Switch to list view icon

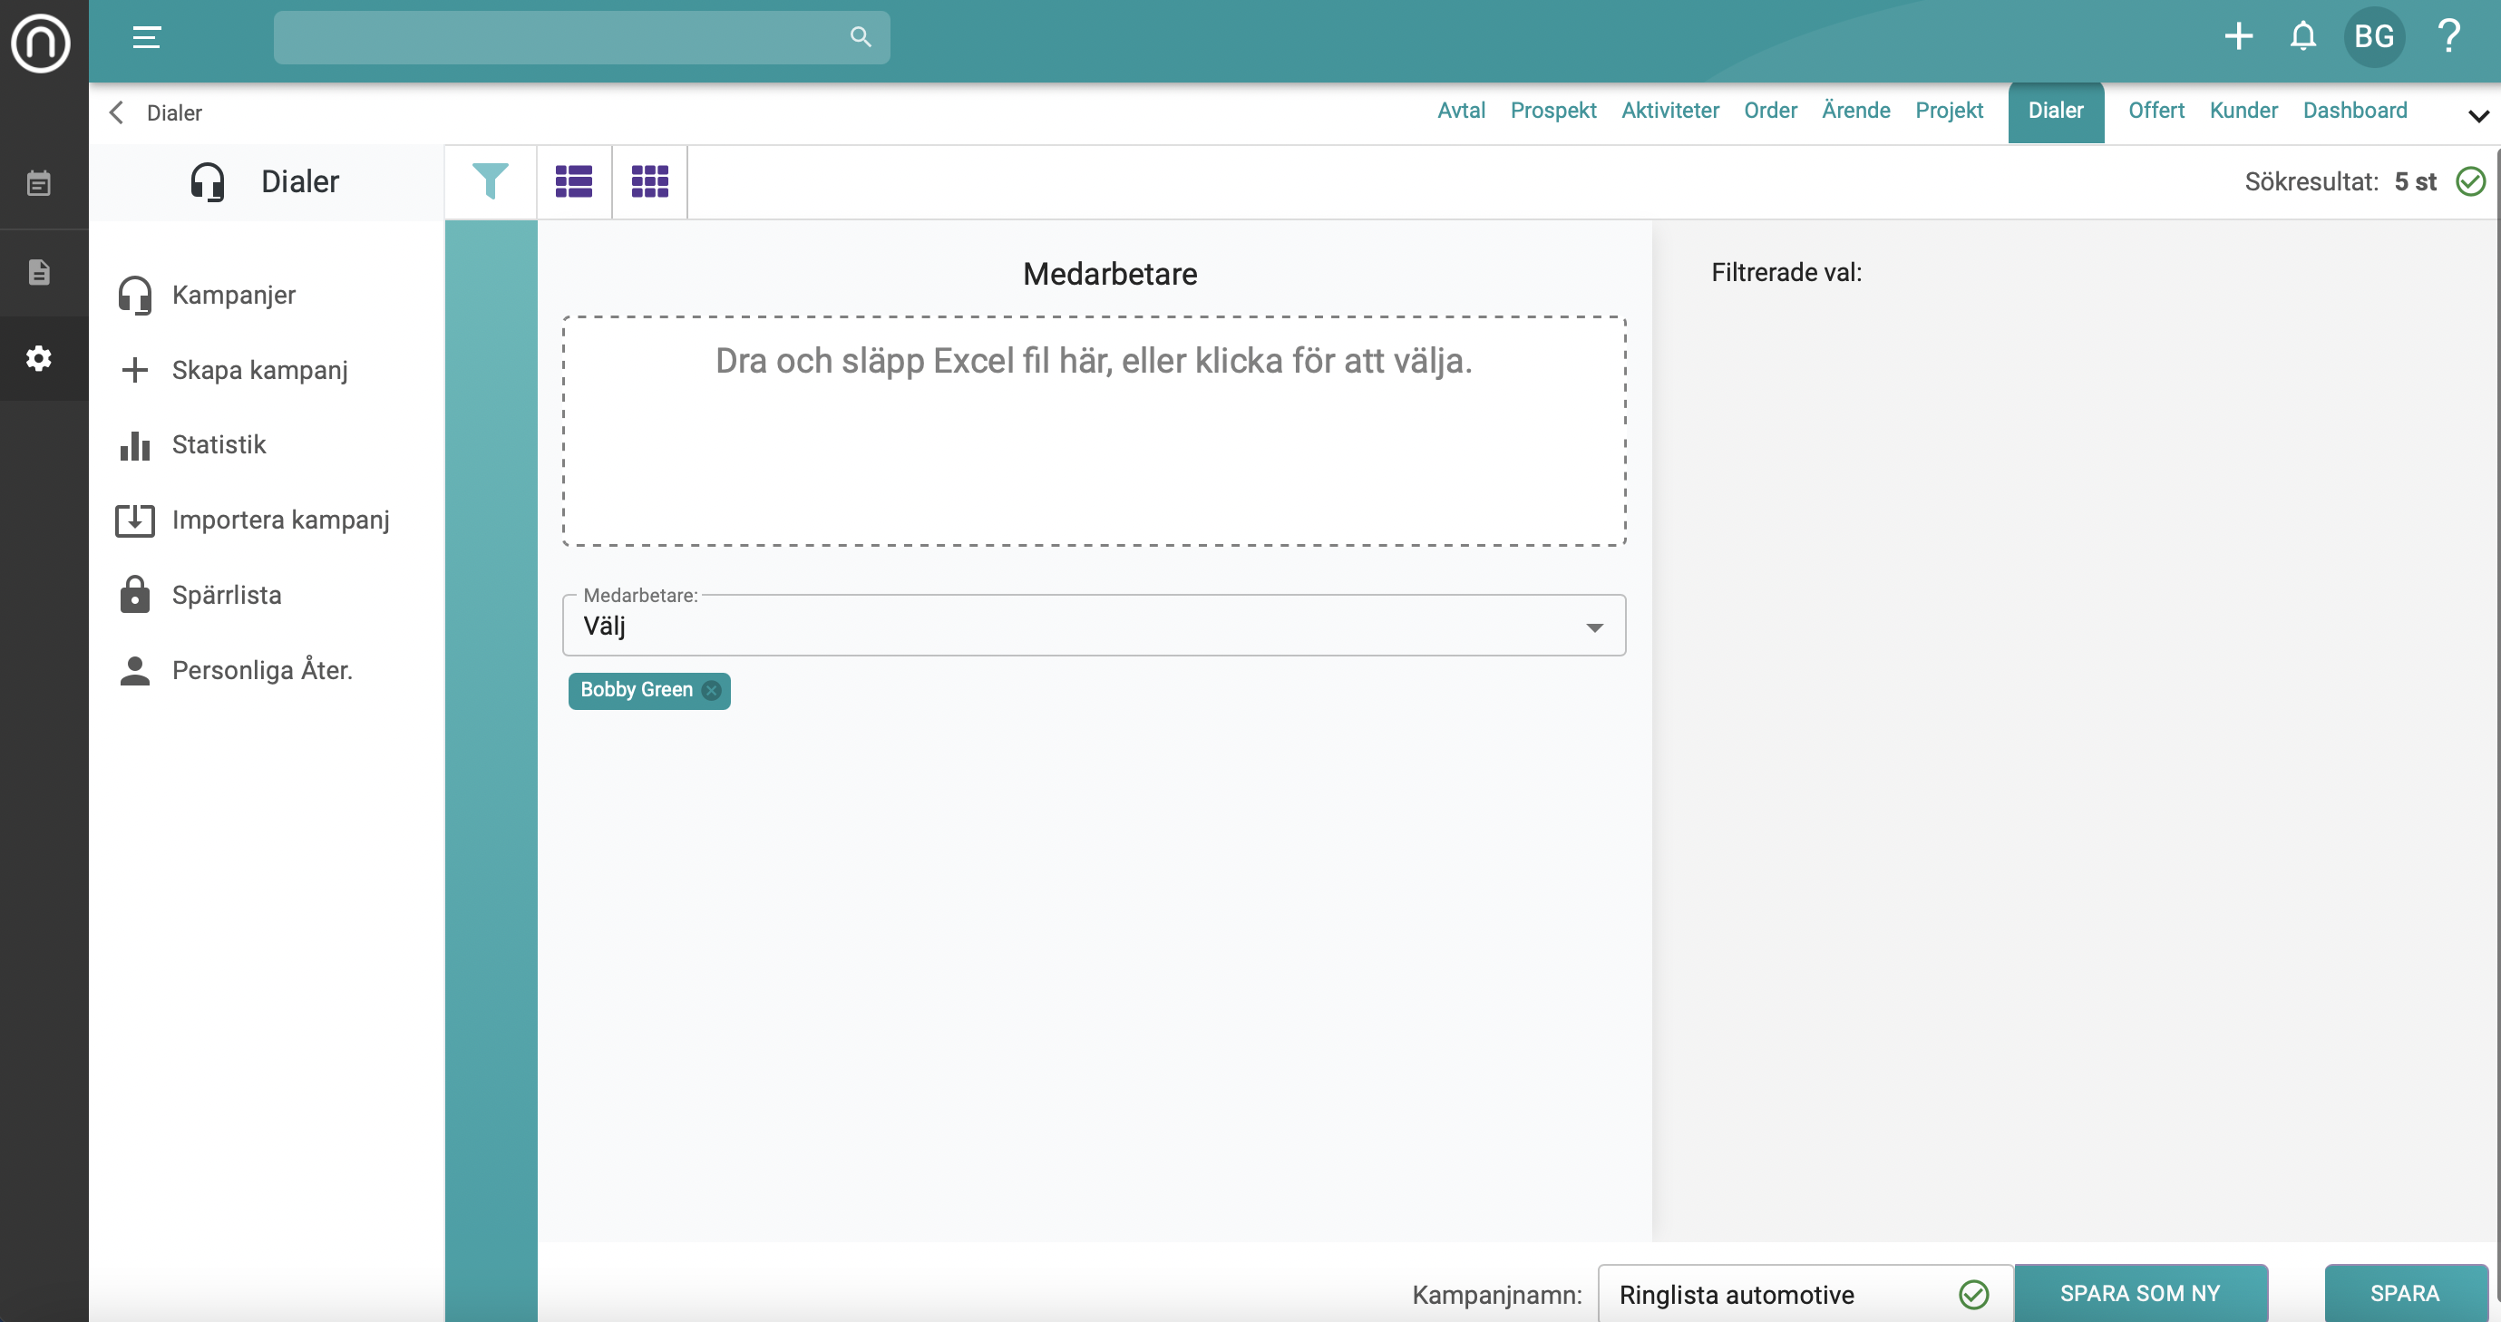(574, 181)
